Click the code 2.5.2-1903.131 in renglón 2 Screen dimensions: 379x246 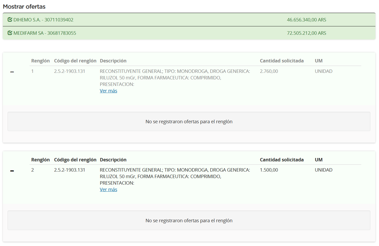point(70,170)
